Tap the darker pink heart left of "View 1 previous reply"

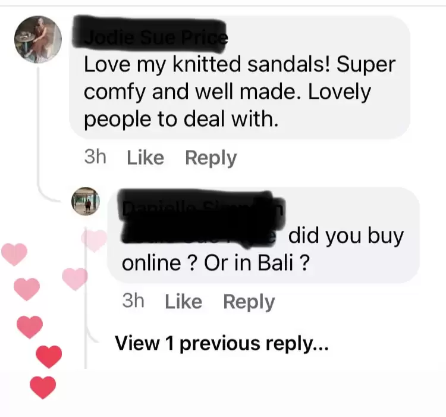(30, 327)
